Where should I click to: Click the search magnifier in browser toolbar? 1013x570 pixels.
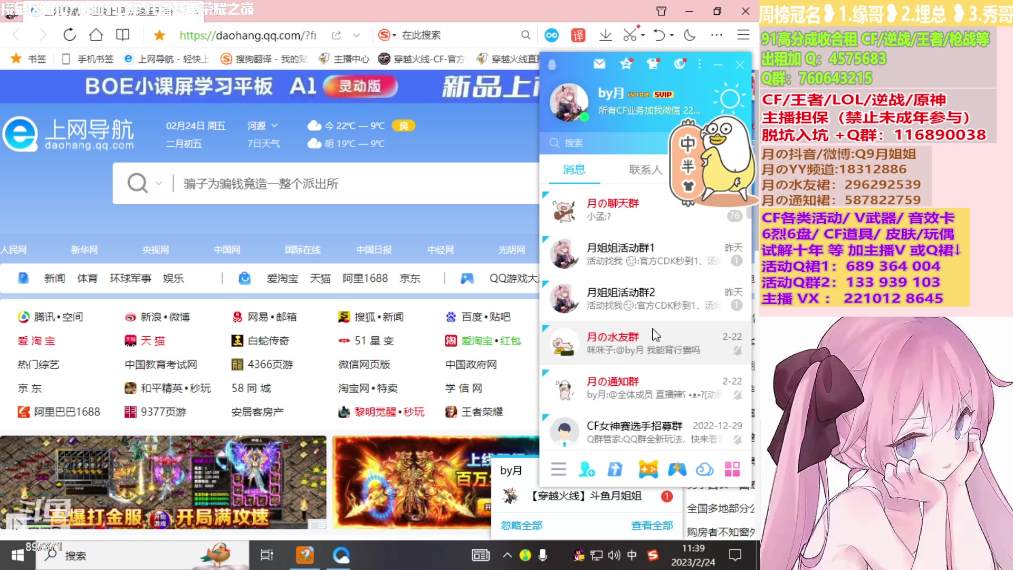click(x=525, y=35)
